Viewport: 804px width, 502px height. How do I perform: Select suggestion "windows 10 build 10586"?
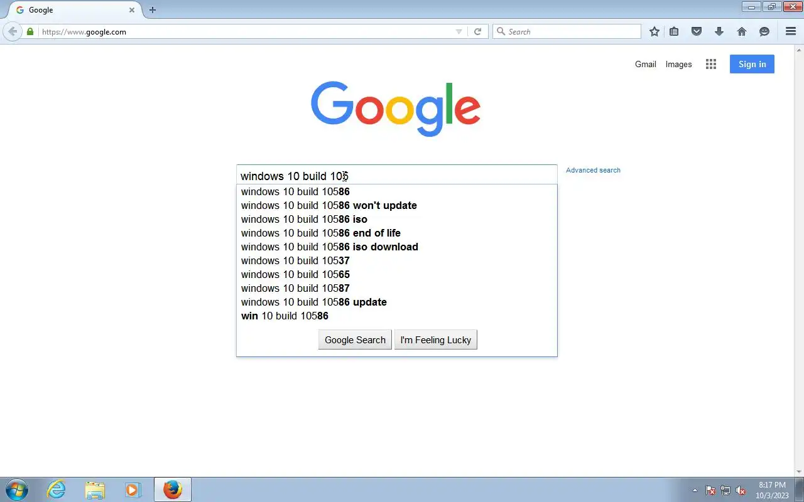pyautogui.click(x=396, y=191)
